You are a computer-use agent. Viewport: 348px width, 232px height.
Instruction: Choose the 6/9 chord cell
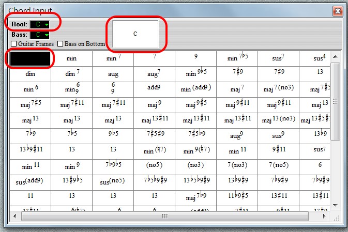(x=113, y=89)
